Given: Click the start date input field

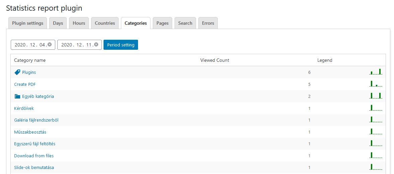Looking at the screenshot, I should 30,45.
